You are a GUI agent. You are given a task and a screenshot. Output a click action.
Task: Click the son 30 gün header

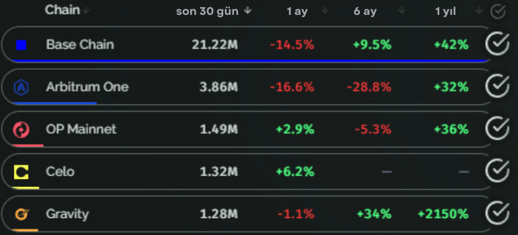tap(207, 12)
